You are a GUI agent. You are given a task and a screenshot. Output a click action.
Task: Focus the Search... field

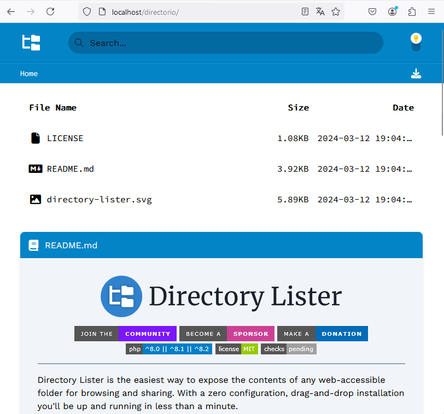(226, 43)
